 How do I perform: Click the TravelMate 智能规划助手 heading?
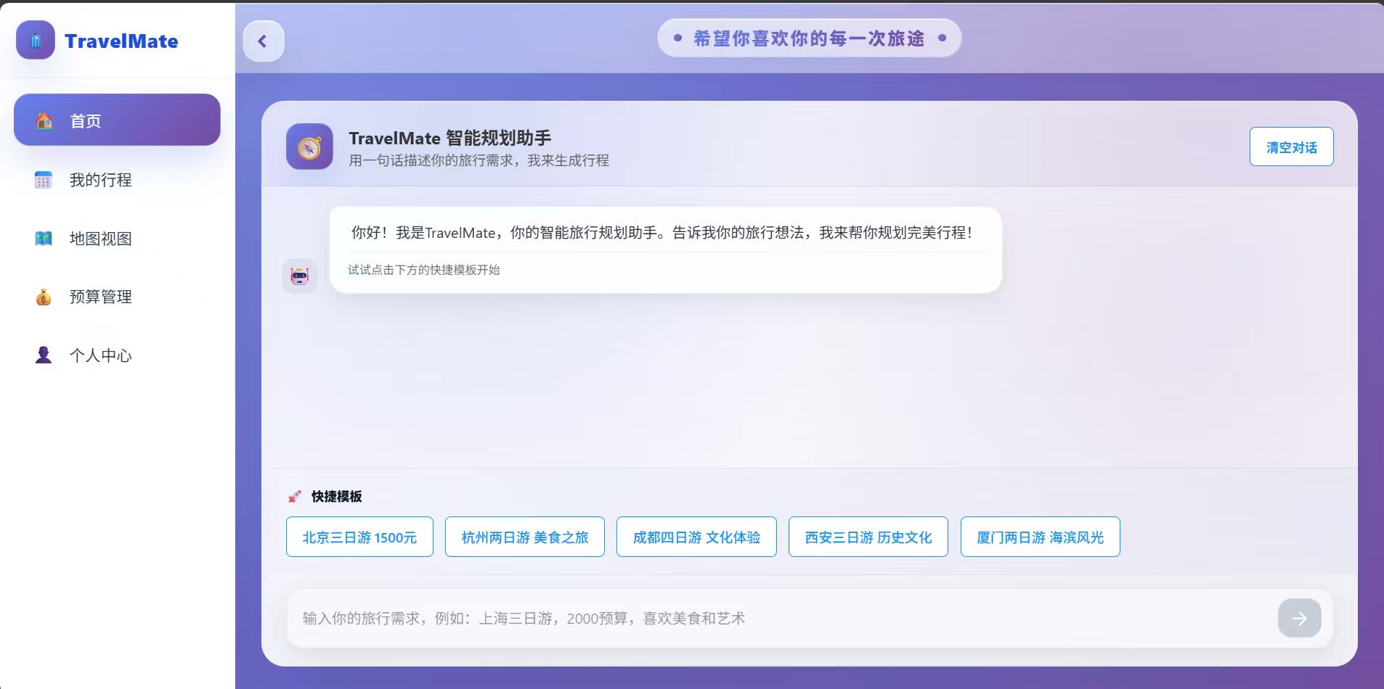[x=449, y=138]
